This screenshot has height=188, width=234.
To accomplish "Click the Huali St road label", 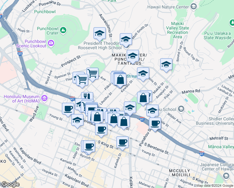I will [23, 30].
